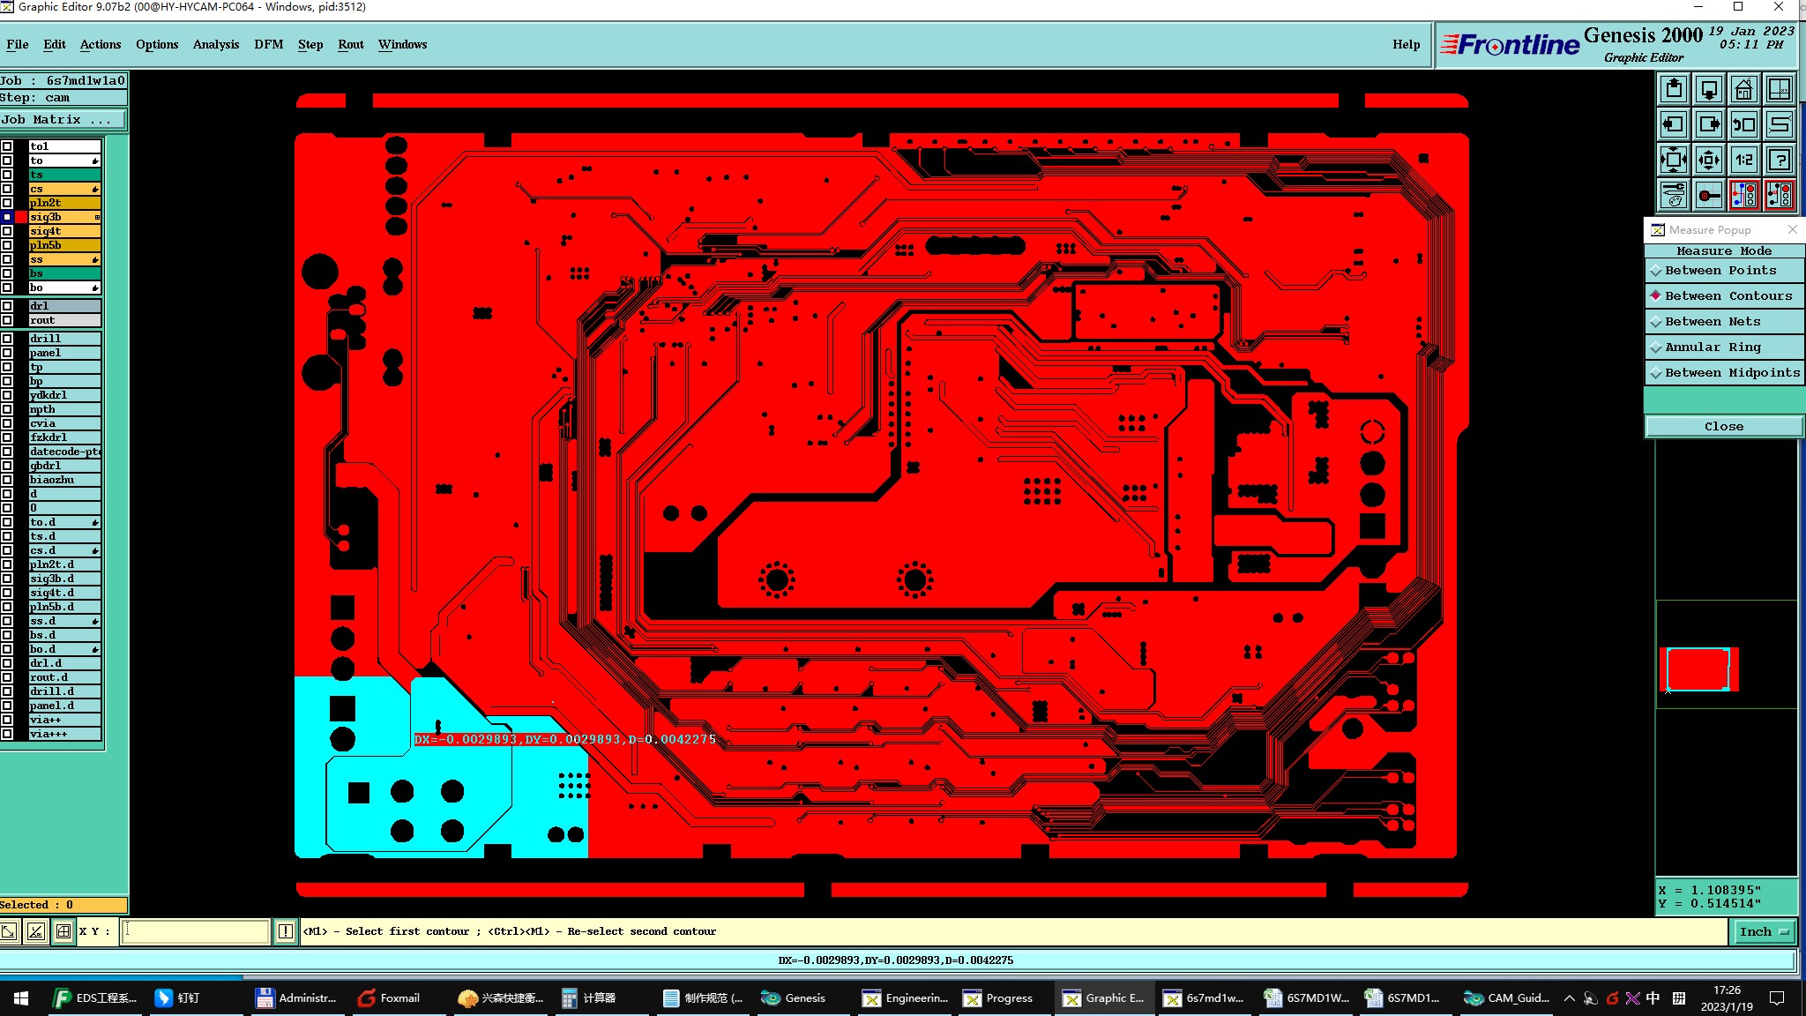Select Between Points measure mode
Screen dimensions: 1806x1016
tap(1720, 271)
